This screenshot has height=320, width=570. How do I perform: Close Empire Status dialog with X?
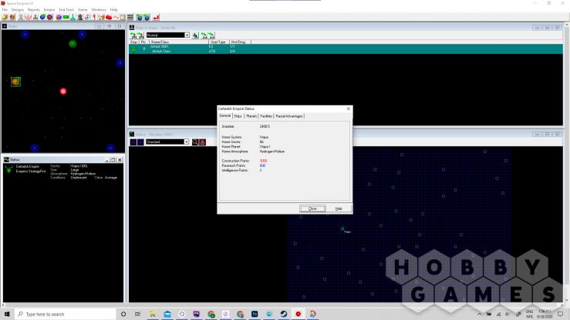point(349,108)
